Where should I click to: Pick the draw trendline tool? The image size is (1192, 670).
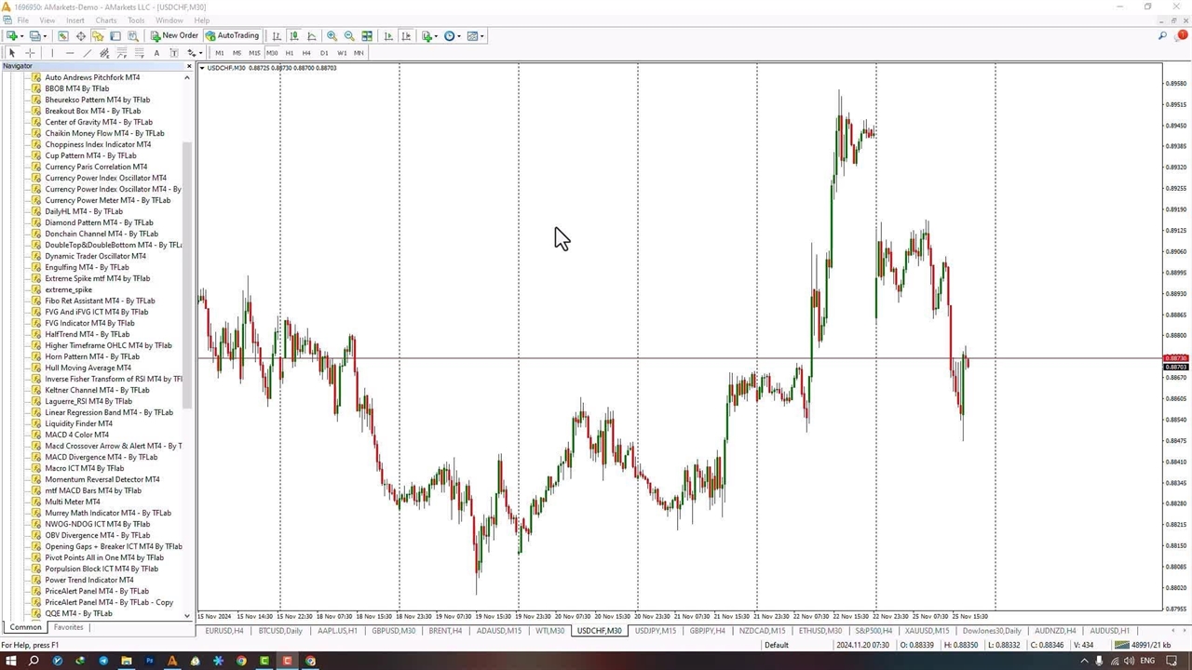click(x=87, y=53)
